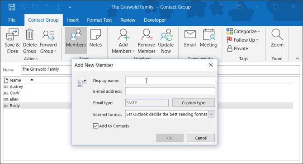Switch to the Format Text tab
This screenshot has height=164, width=303.
click(x=99, y=20)
